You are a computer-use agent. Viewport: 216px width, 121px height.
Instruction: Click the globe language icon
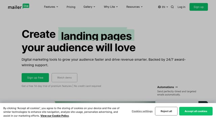[x=159, y=7]
